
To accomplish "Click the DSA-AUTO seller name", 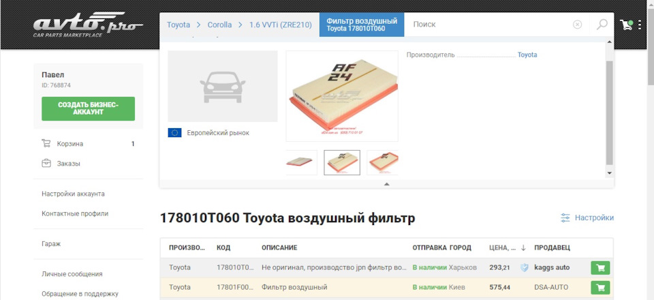I will [x=551, y=288].
